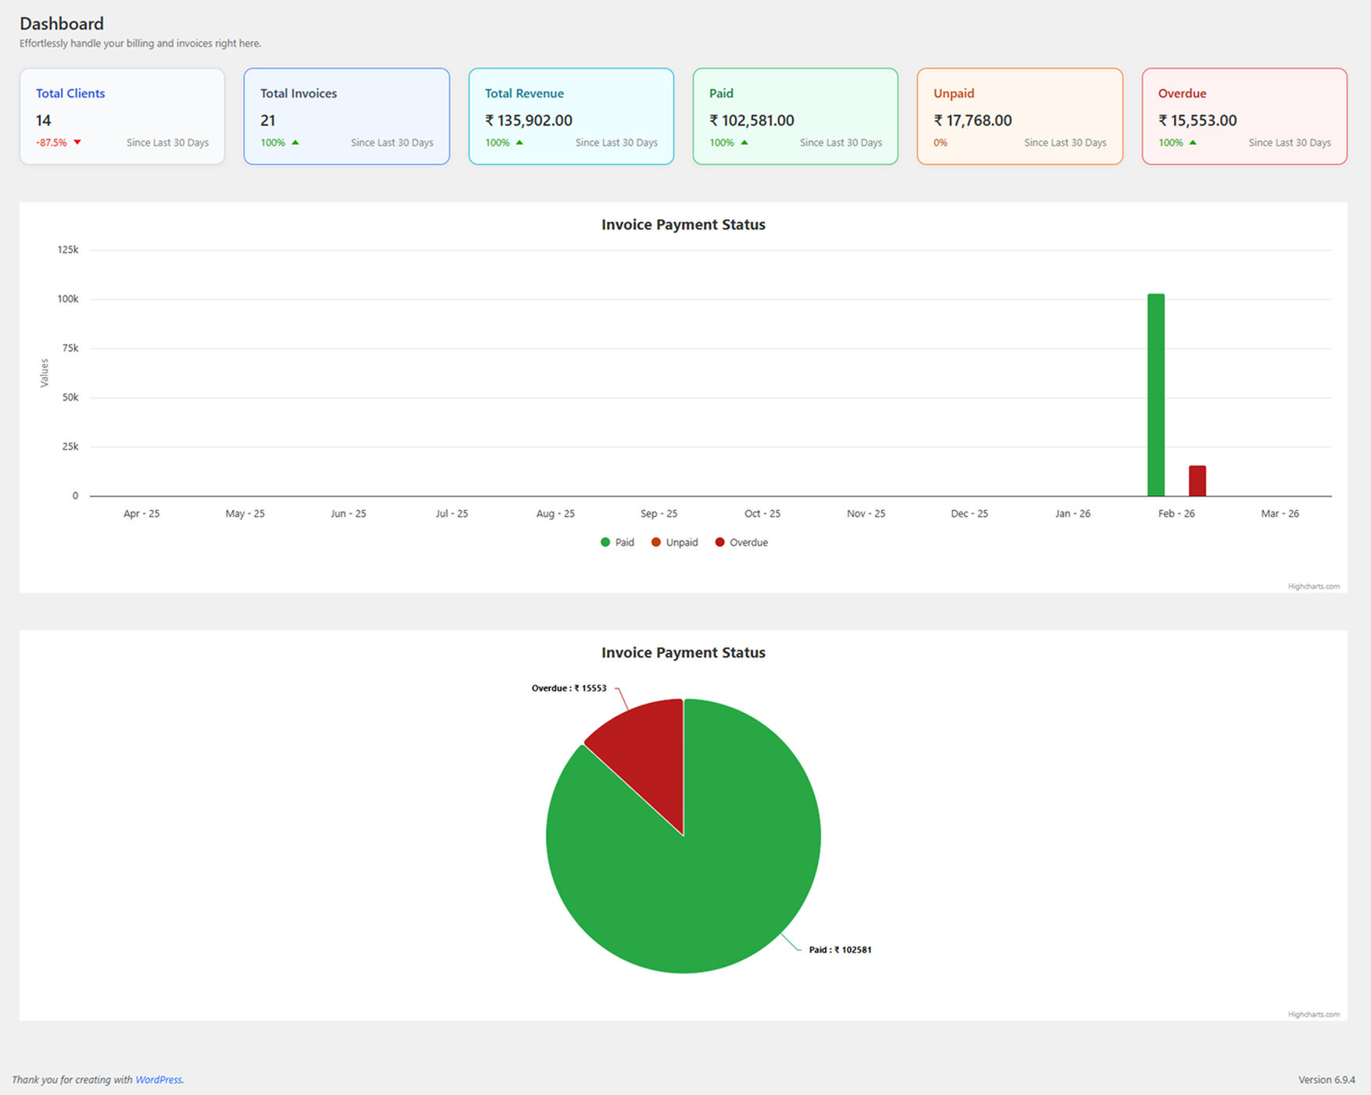The height and width of the screenshot is (1095, 1371).
Task: Click the orange Unpaid legend dot
Action: (x=656, y=542)
